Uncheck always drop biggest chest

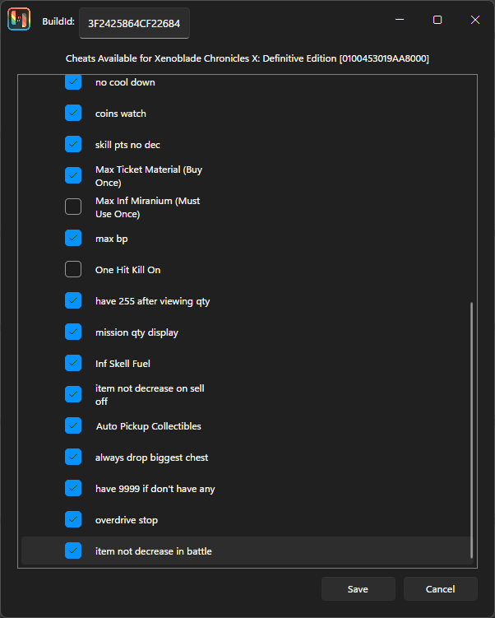coord(73,457)
